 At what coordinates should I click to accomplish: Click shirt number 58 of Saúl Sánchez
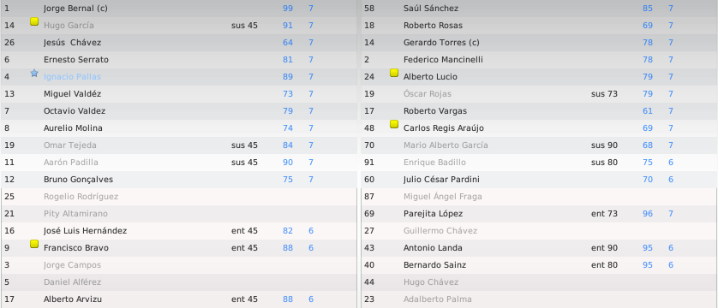[369, 9]
